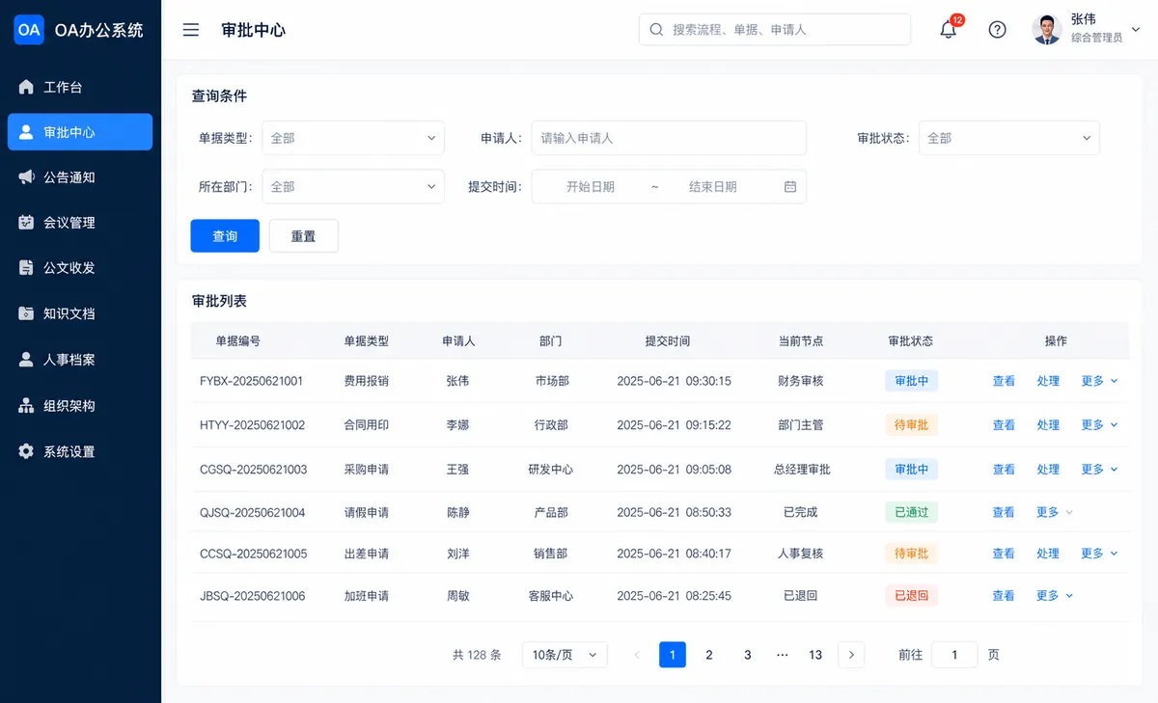Click Zhang Wei's avatar picture
The height and width of the screenshot is (703, 1158).
(x=1047, y=29)
